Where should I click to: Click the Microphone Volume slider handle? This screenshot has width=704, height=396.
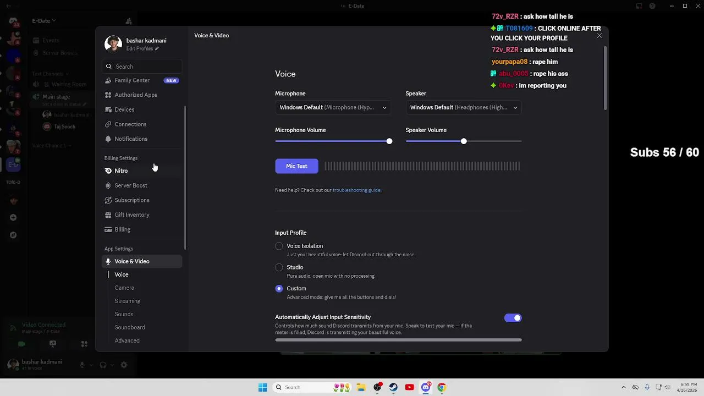pyautogui.click(x=389, y=141)
